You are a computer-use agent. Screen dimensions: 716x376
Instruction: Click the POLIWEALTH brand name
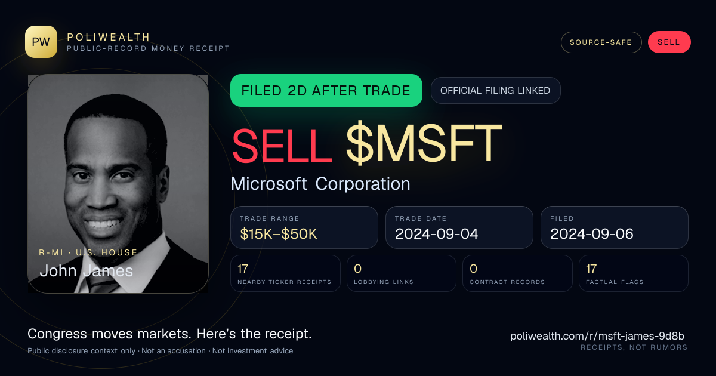(x=109, y=37)
